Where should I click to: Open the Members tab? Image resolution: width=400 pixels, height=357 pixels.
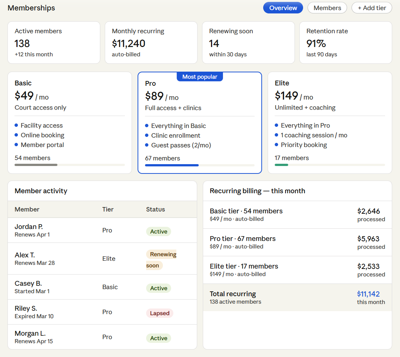pos(327,8)
